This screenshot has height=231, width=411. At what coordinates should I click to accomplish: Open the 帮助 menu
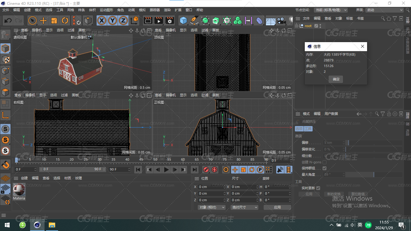(x=200, y=10)
